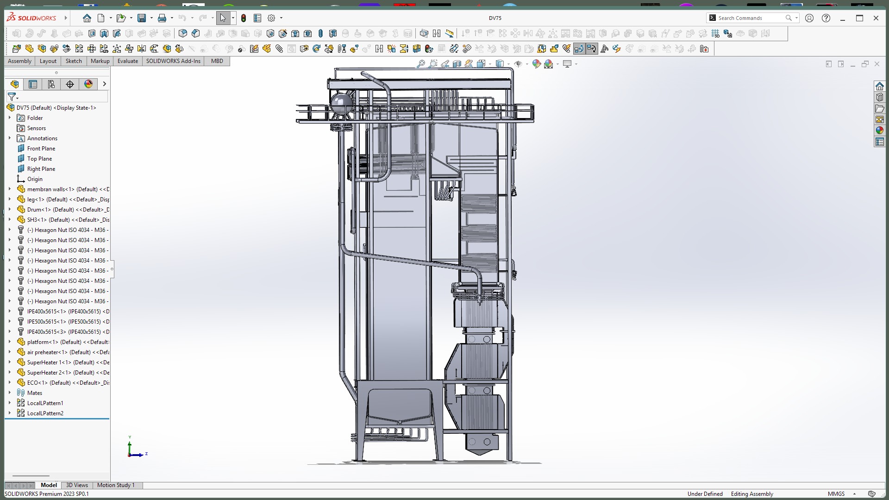Open the Appearances tab in task pane
This screenshot has width=889, height=500.
pos(879,131)
